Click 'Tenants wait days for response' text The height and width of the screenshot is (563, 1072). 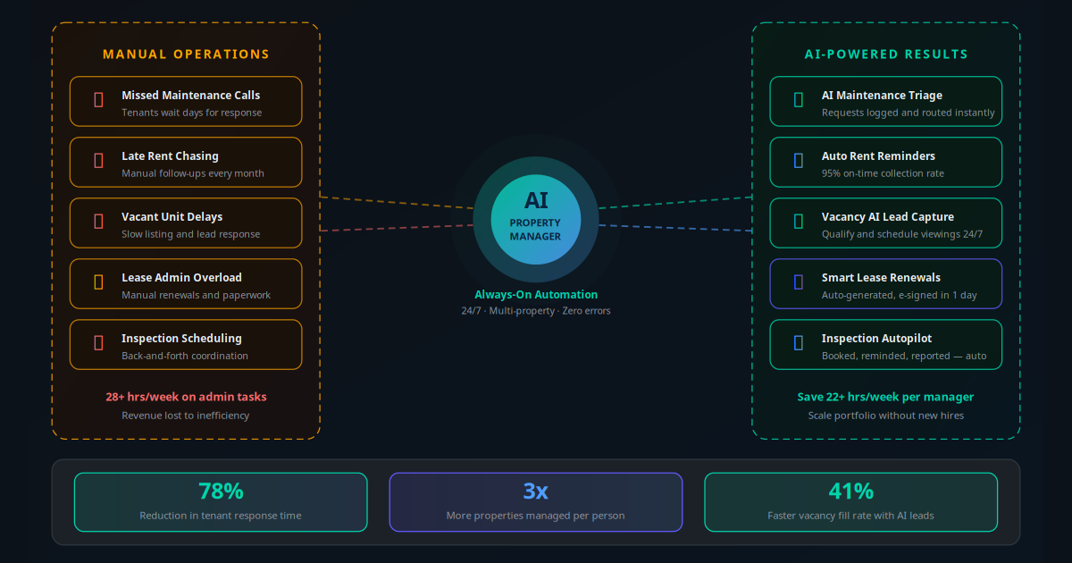click(192, 113)
